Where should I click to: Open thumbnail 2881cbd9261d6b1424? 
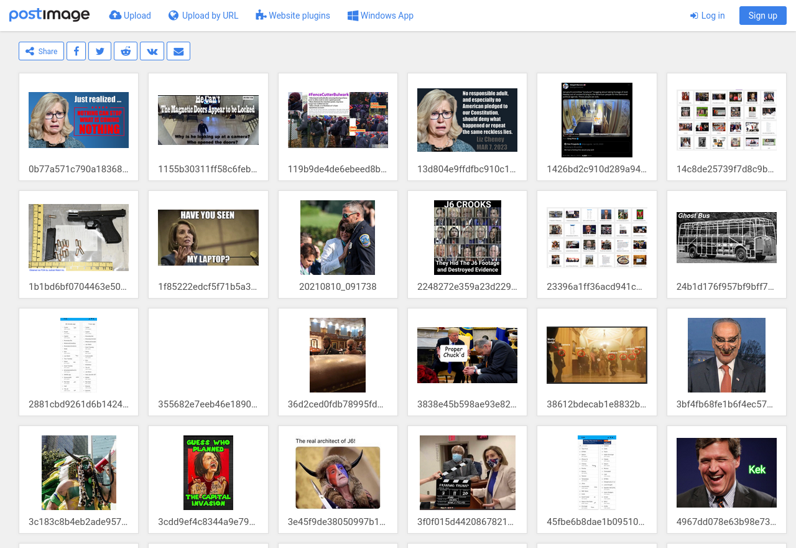[78, 355]
